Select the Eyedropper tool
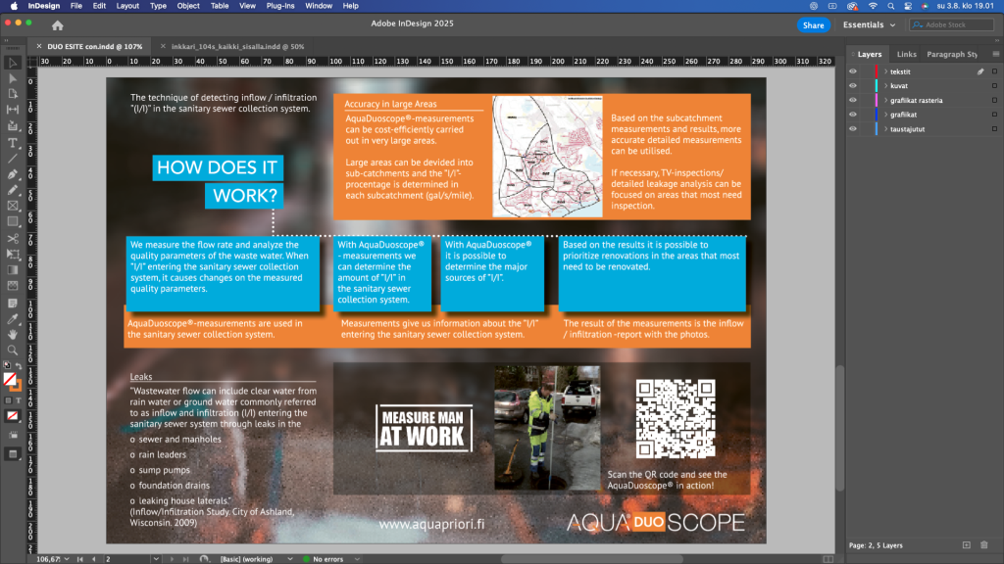This screenshot has height=564, width=1004. [x=12, y=319]
